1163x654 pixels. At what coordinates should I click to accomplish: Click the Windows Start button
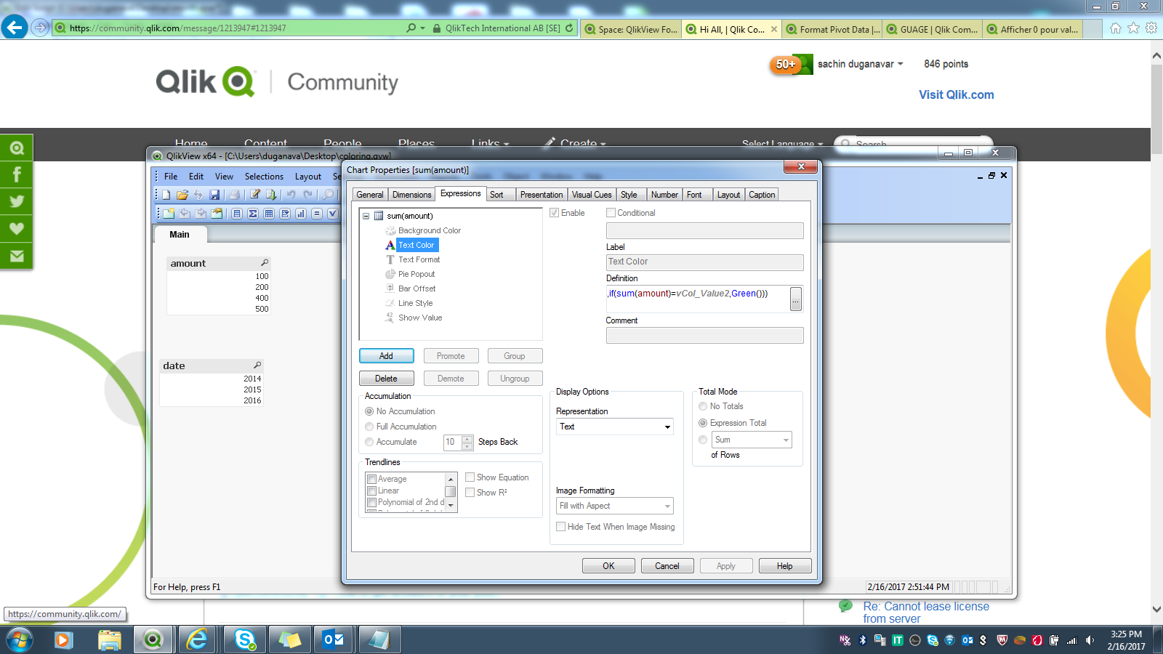pos(19,640)
